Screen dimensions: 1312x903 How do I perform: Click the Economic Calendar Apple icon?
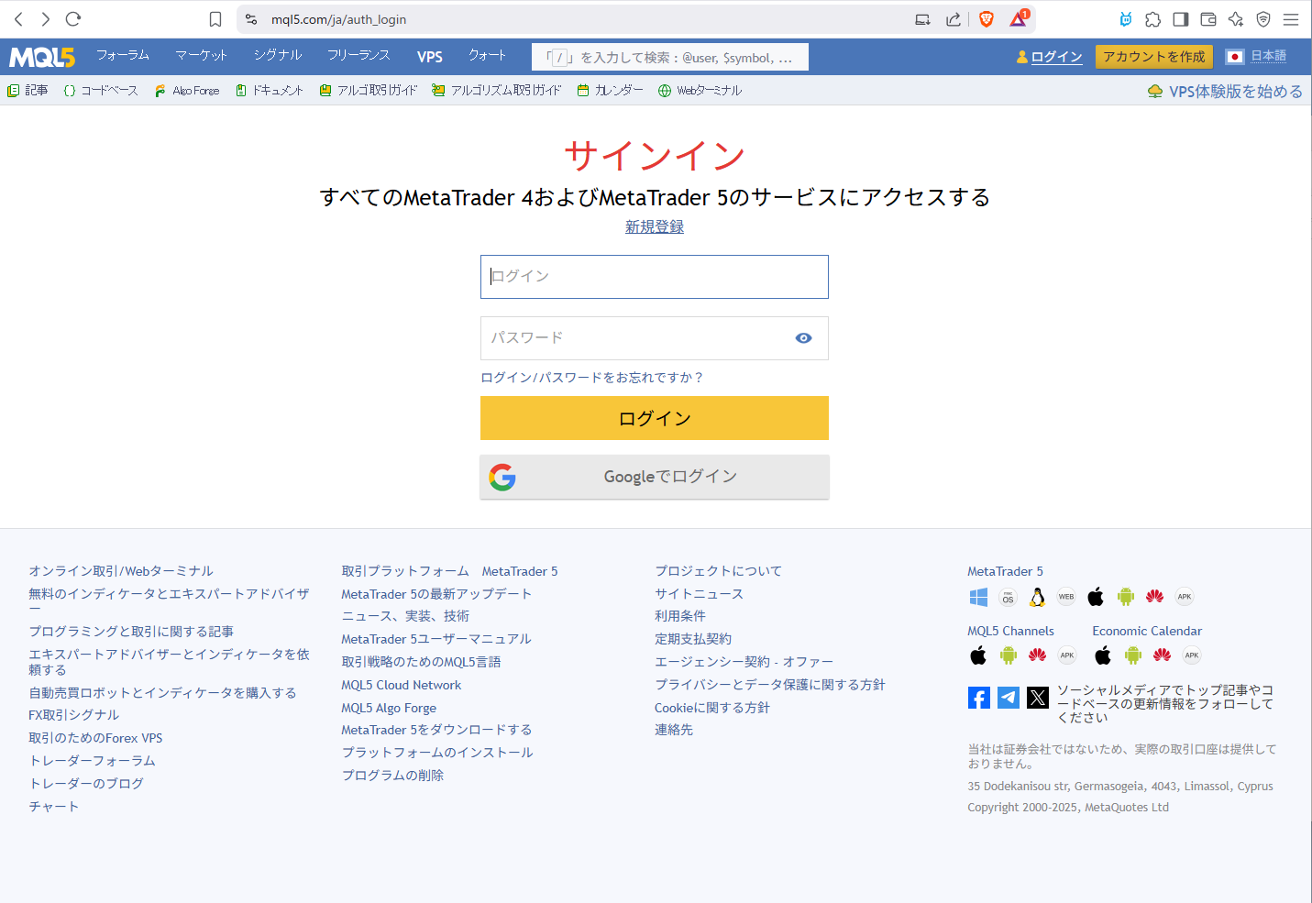pos(1103,655)
